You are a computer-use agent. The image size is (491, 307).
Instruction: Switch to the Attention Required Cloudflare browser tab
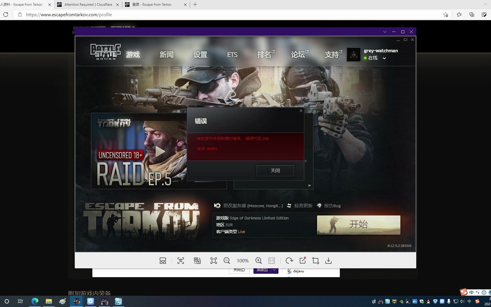point(88,5)
